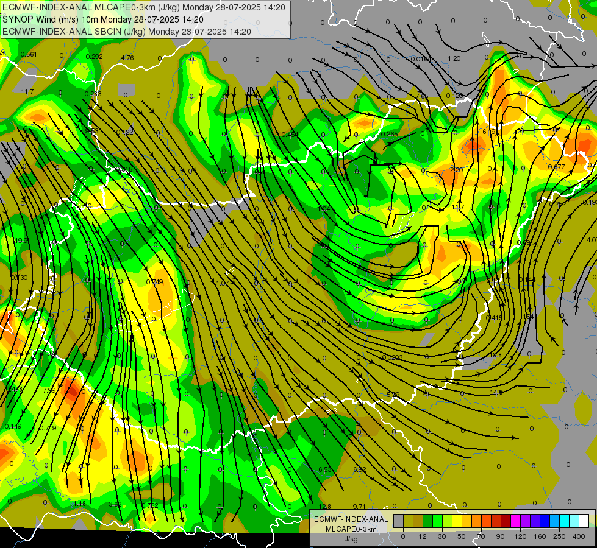Click the '5.29' value on the map
This screenshot has width=597, height=548.
tap(393, 395)
